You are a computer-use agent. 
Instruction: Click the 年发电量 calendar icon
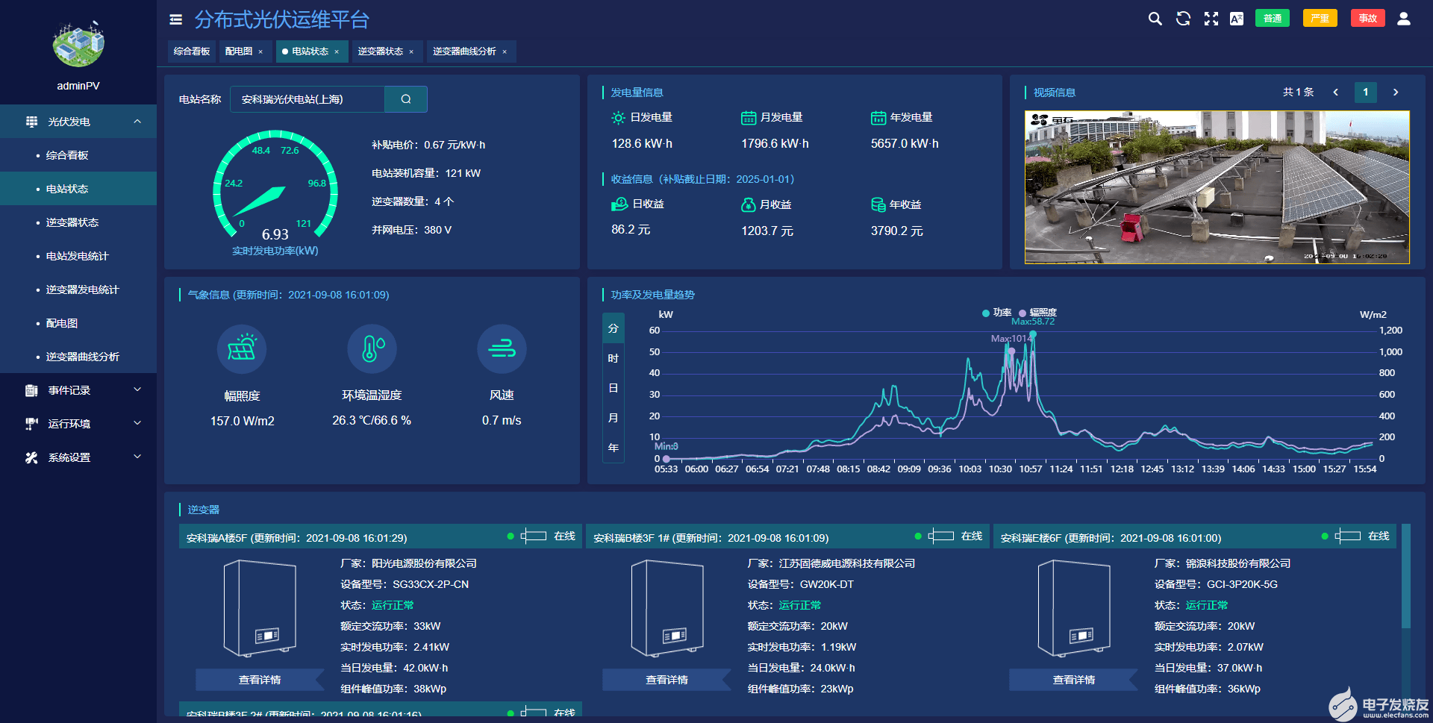click(x=878, y=118)
